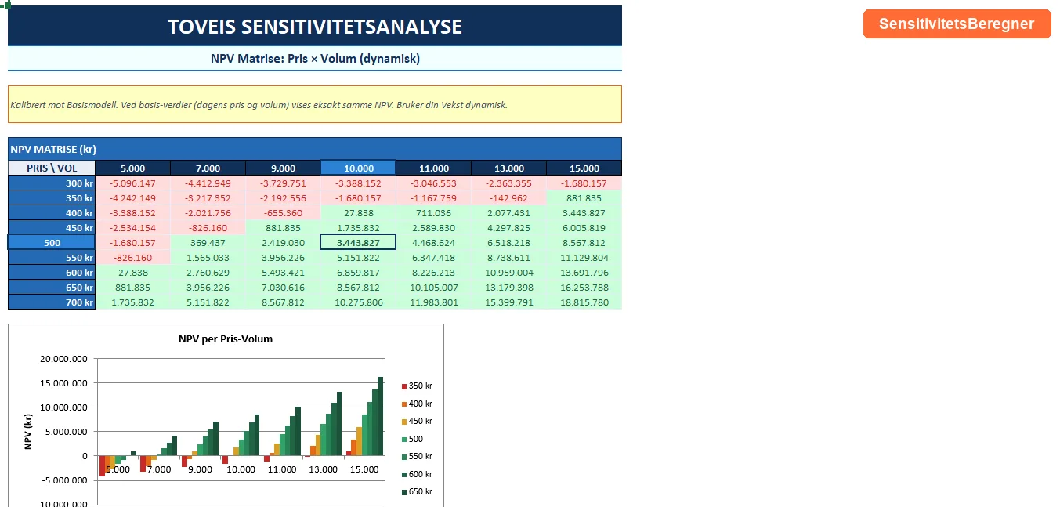This screenshot has height=507, width=1060.
Task: Click the 13.000 x-axis label in the chart
Action: click(x=323, y=469)
